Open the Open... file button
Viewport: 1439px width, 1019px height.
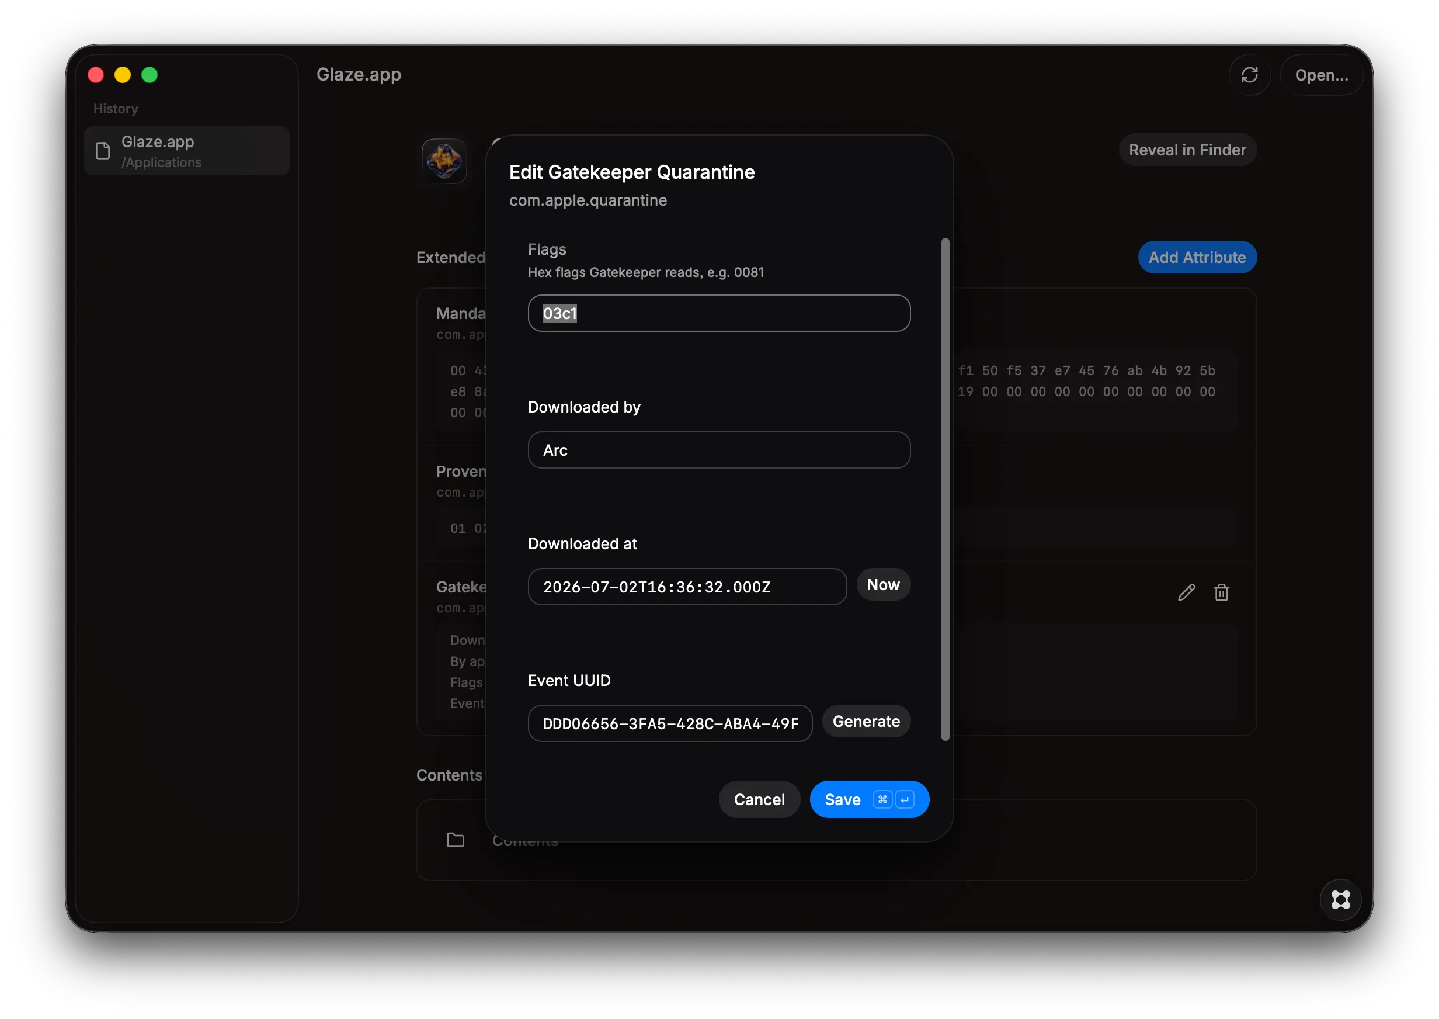coord(1321,75)
